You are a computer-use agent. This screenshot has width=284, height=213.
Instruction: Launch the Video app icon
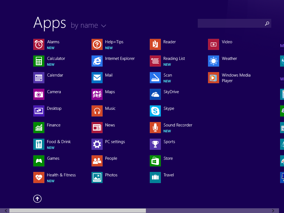214,44
